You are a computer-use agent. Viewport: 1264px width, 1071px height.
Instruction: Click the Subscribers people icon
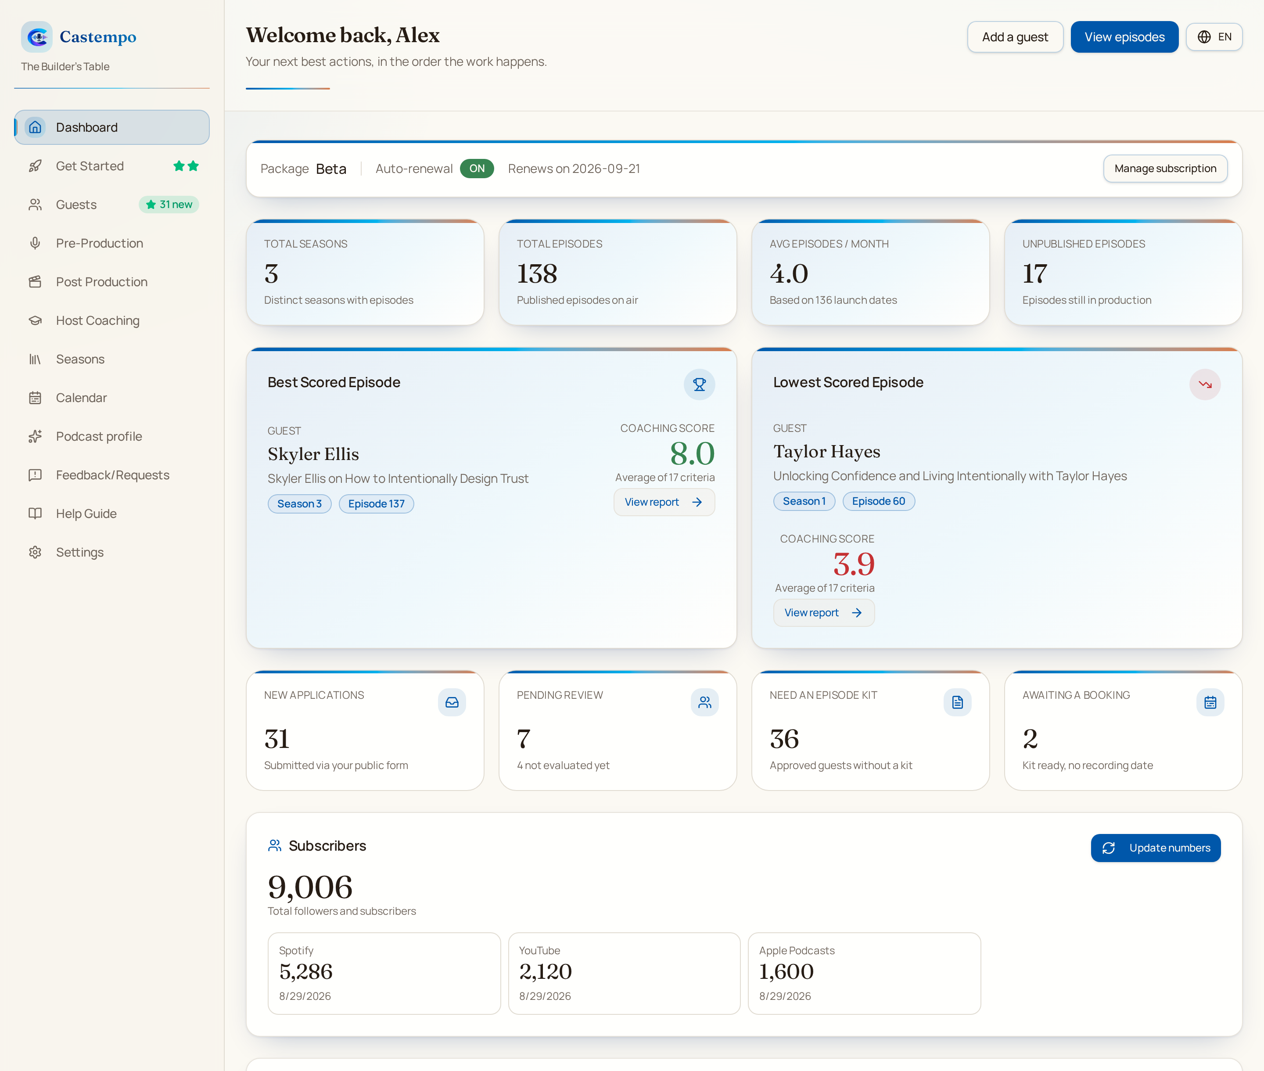click(x=275, y=846)
